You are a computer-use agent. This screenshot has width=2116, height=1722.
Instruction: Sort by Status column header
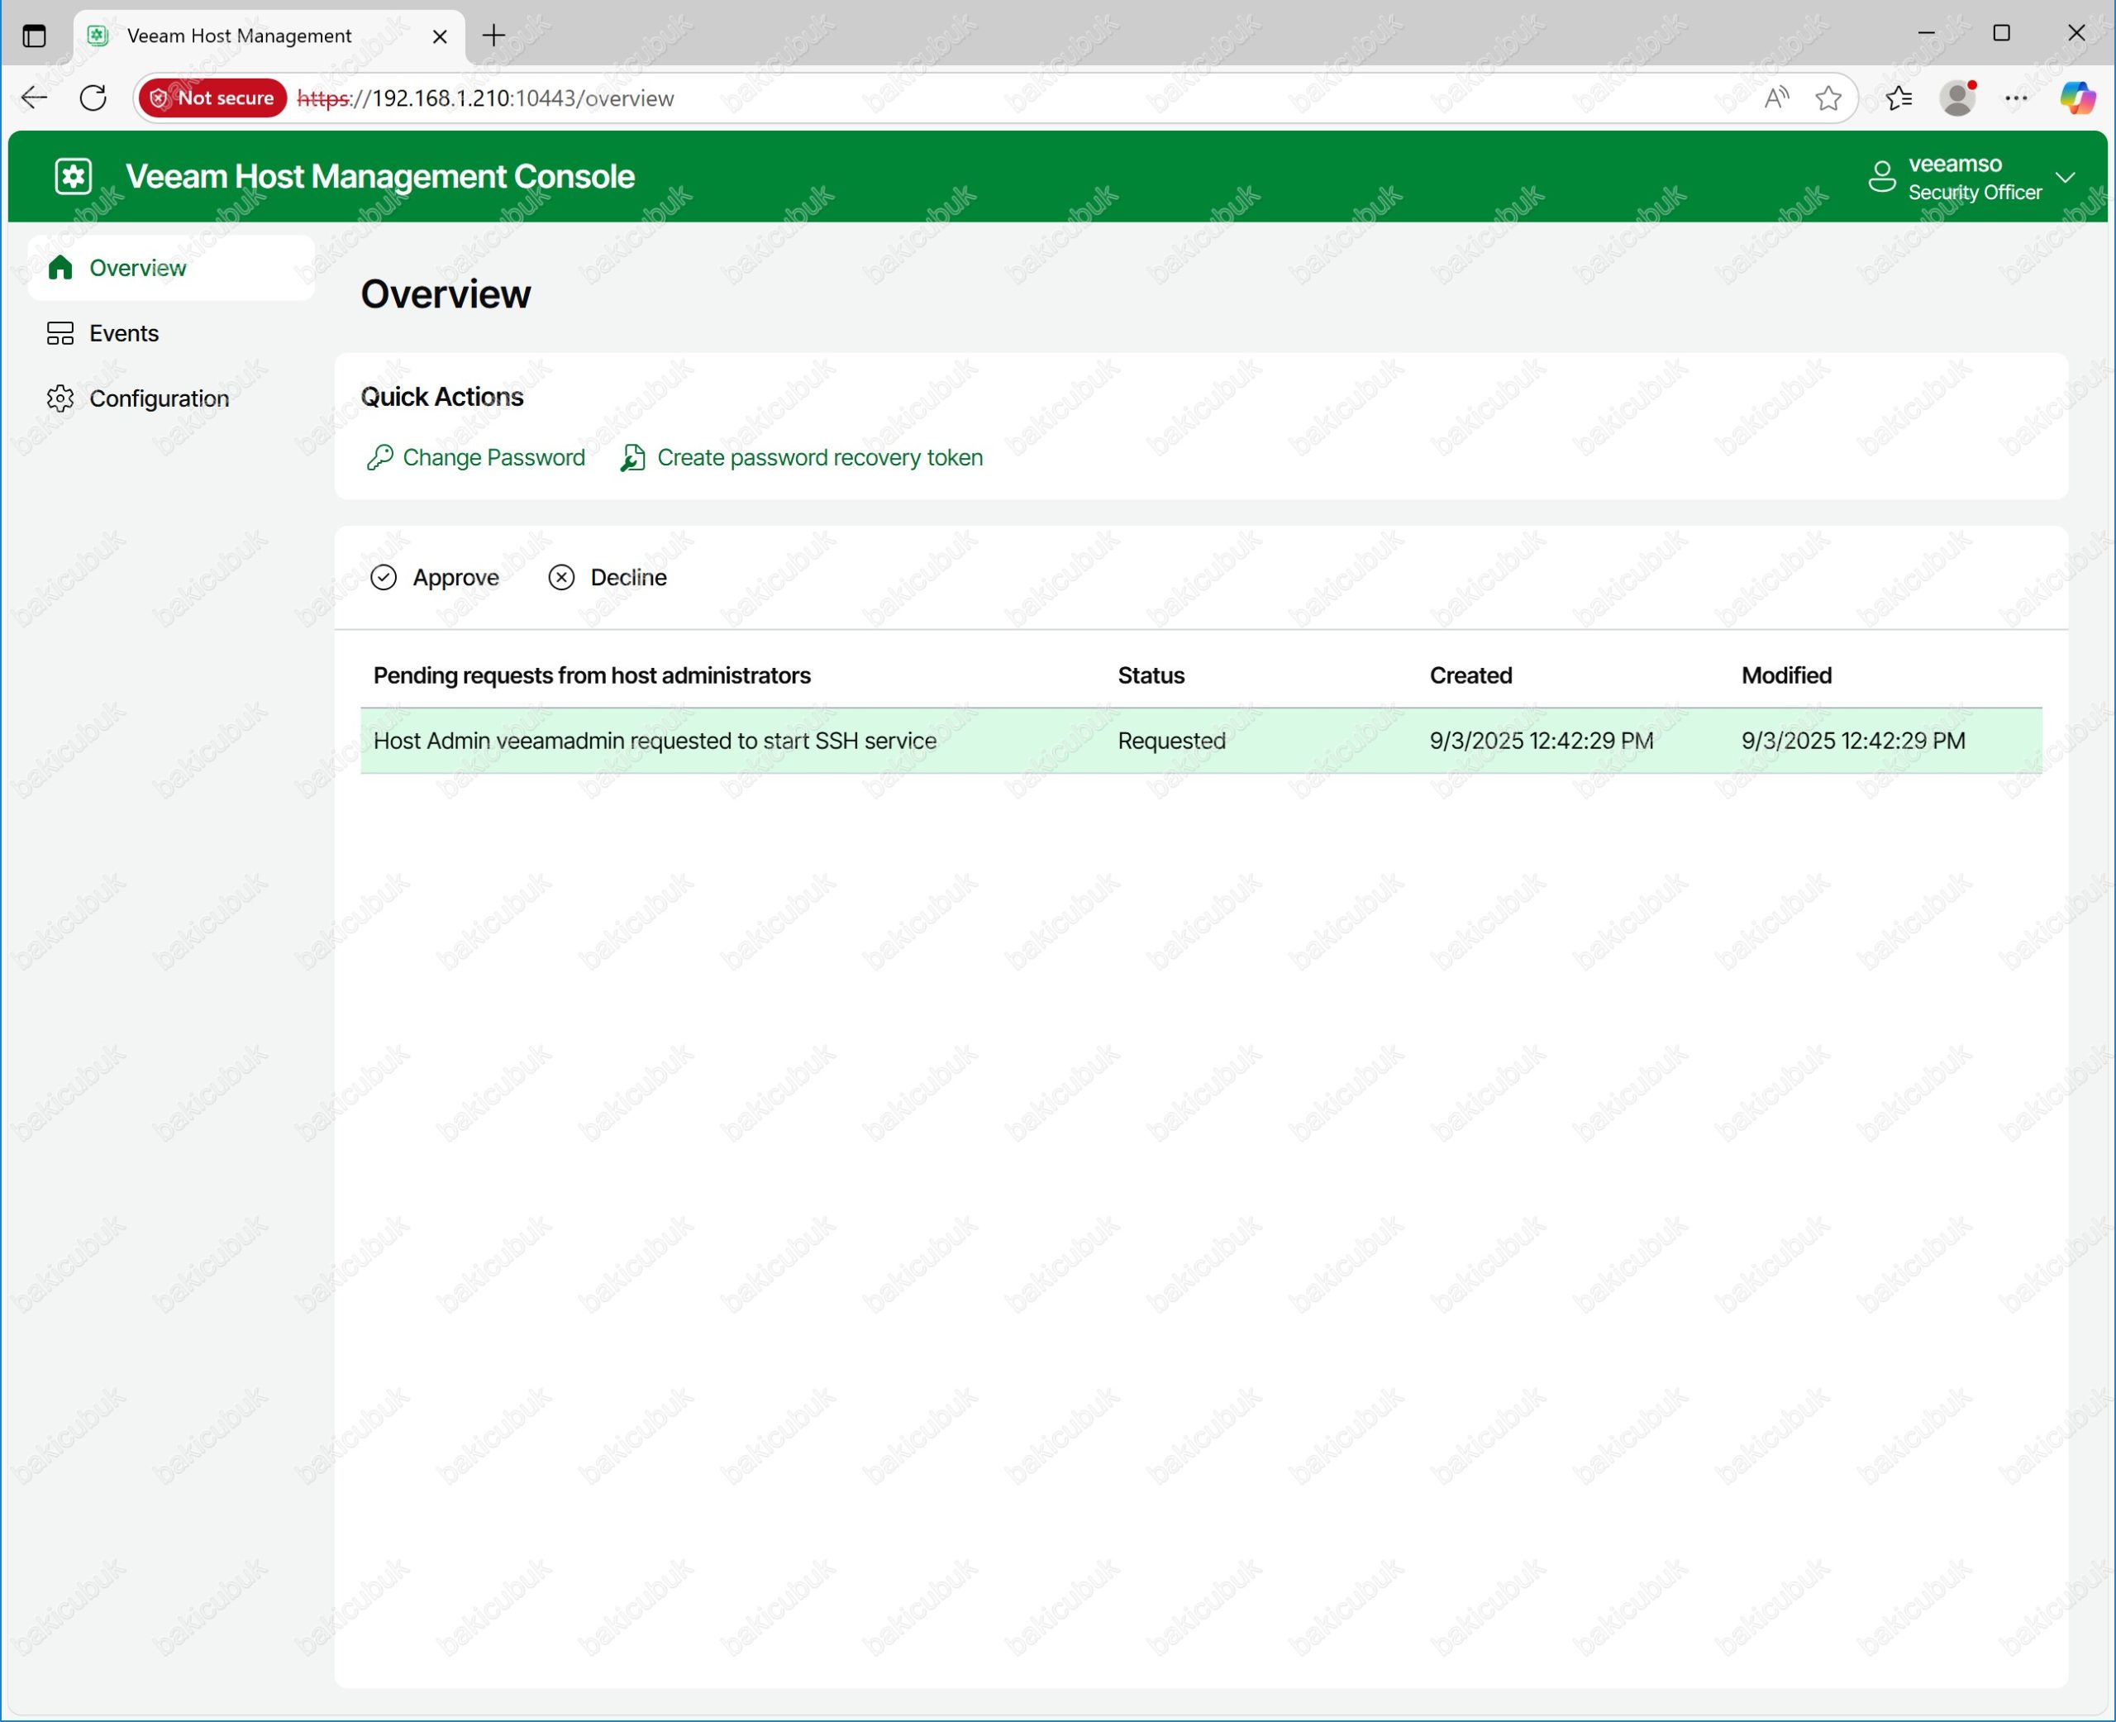pos(1151,675)
